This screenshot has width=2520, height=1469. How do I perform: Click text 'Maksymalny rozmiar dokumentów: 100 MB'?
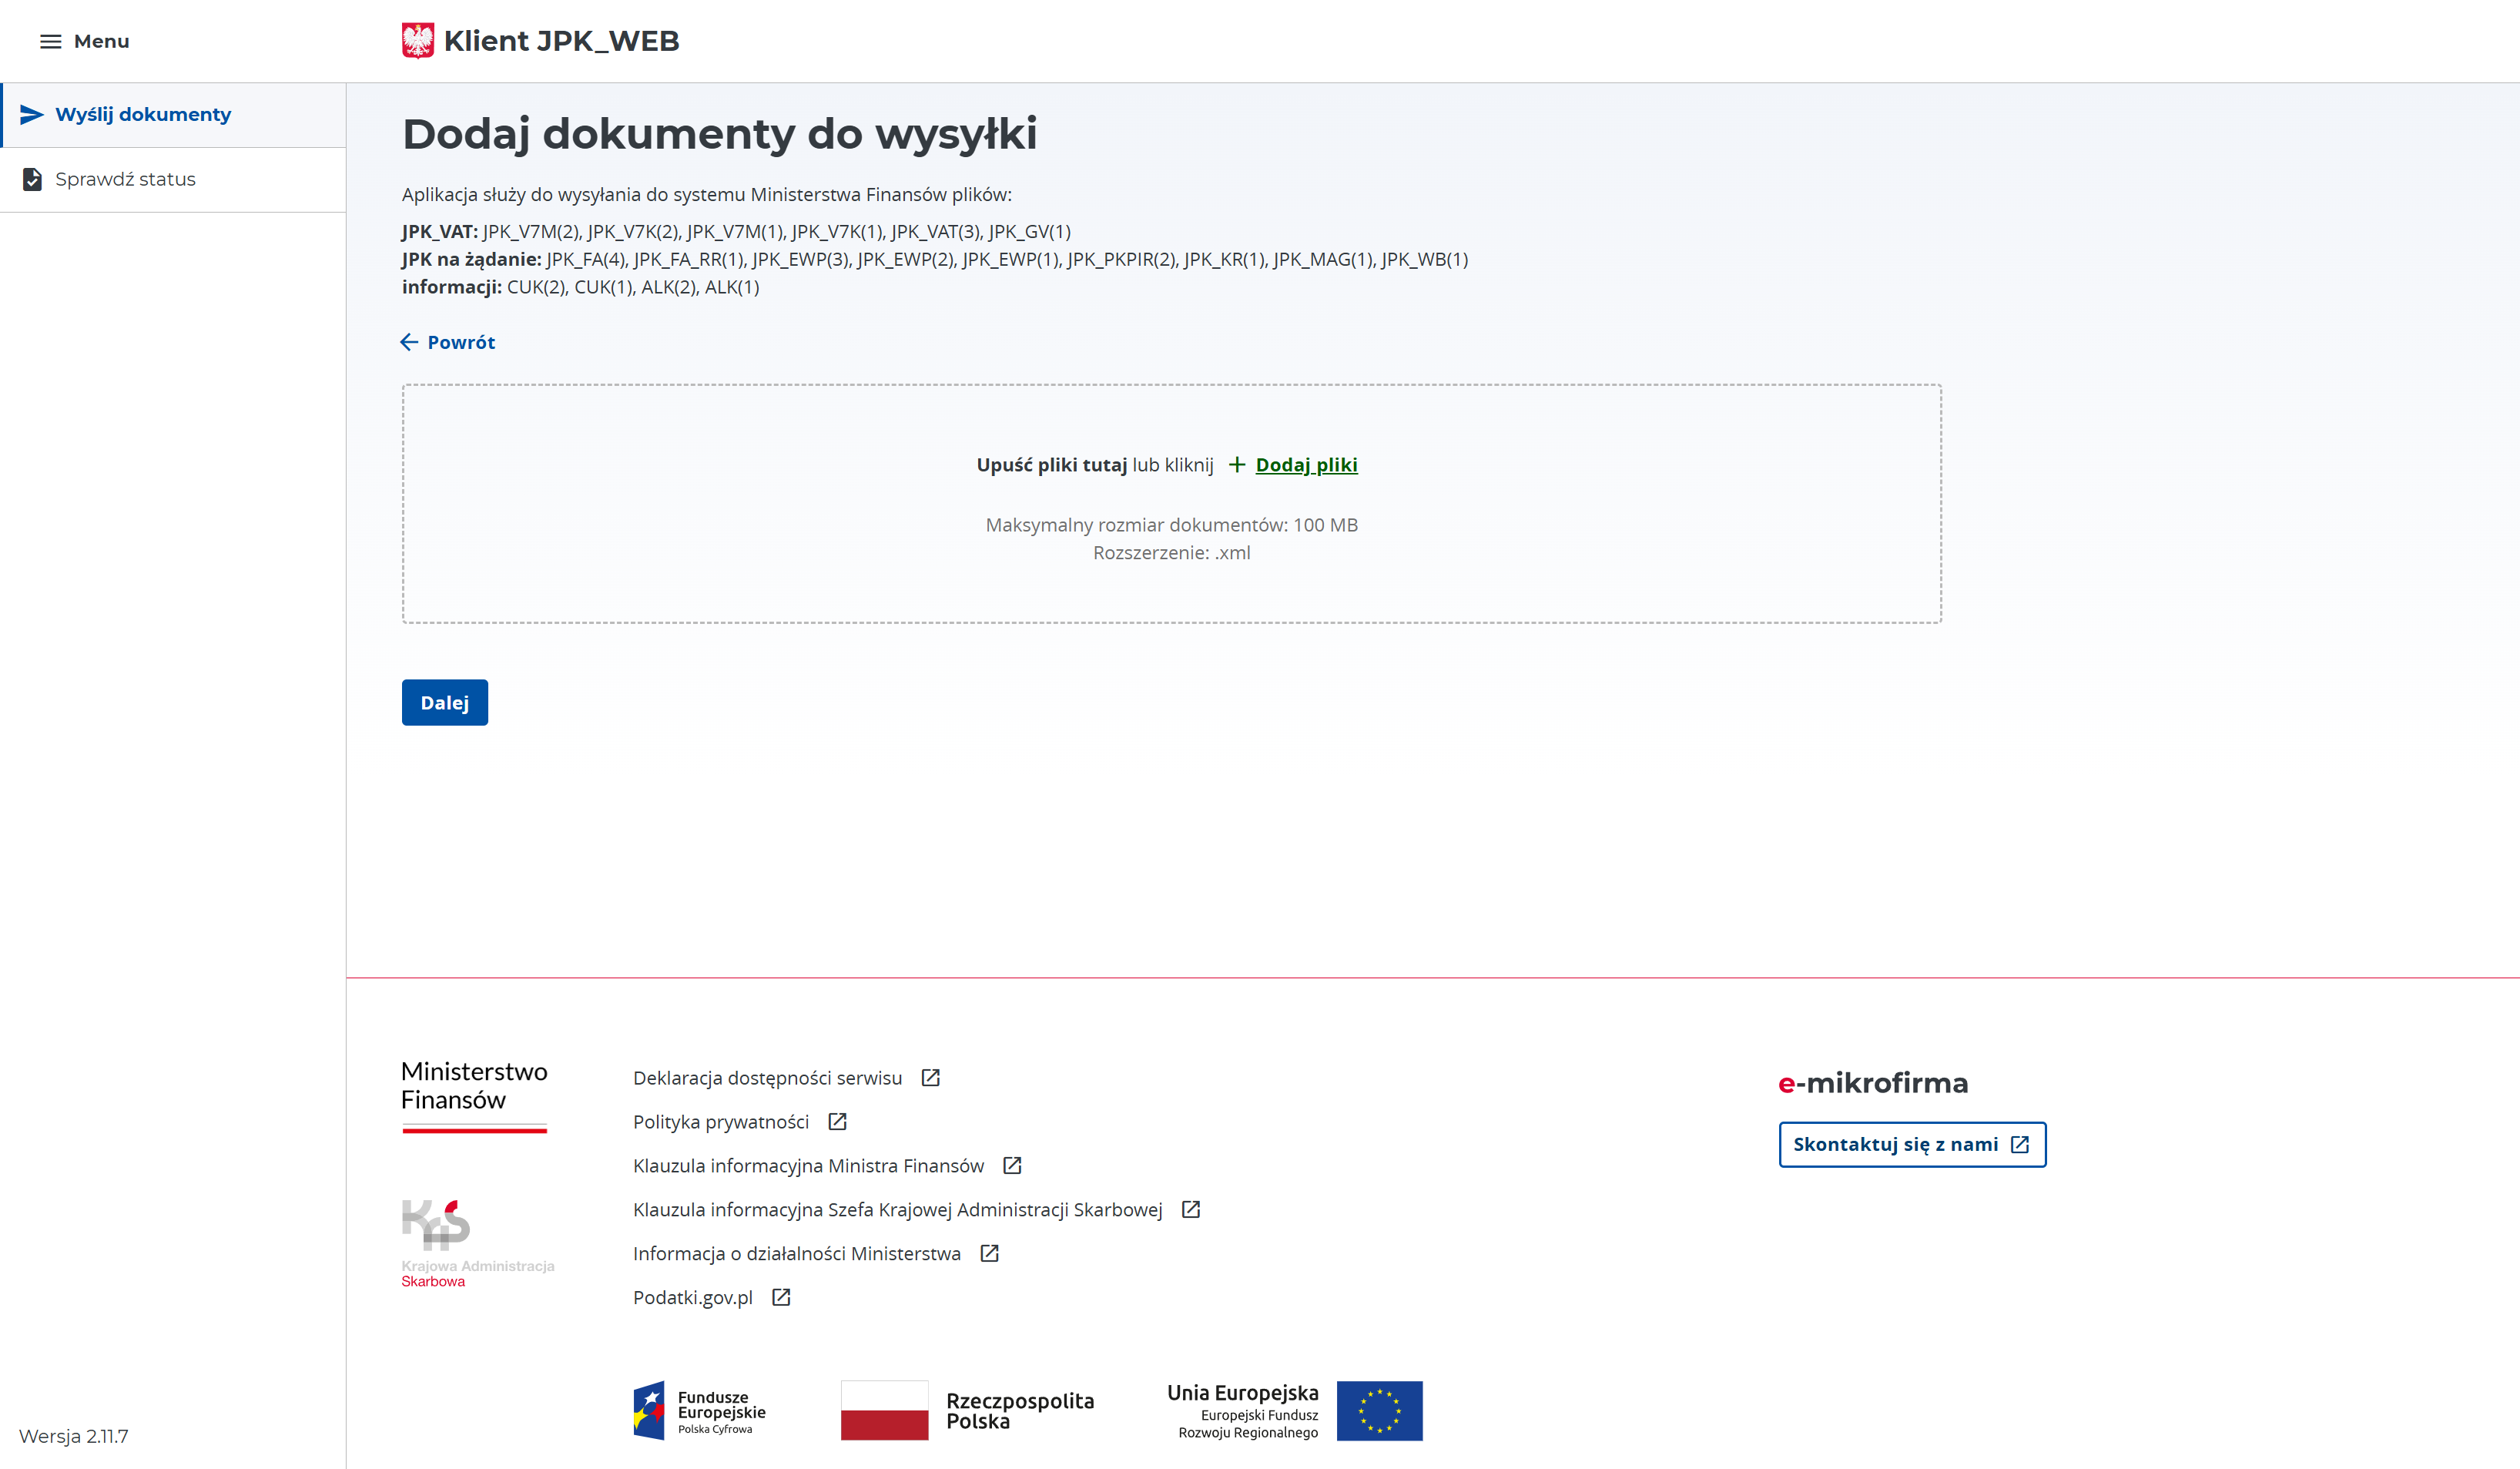click(1172, 525)
